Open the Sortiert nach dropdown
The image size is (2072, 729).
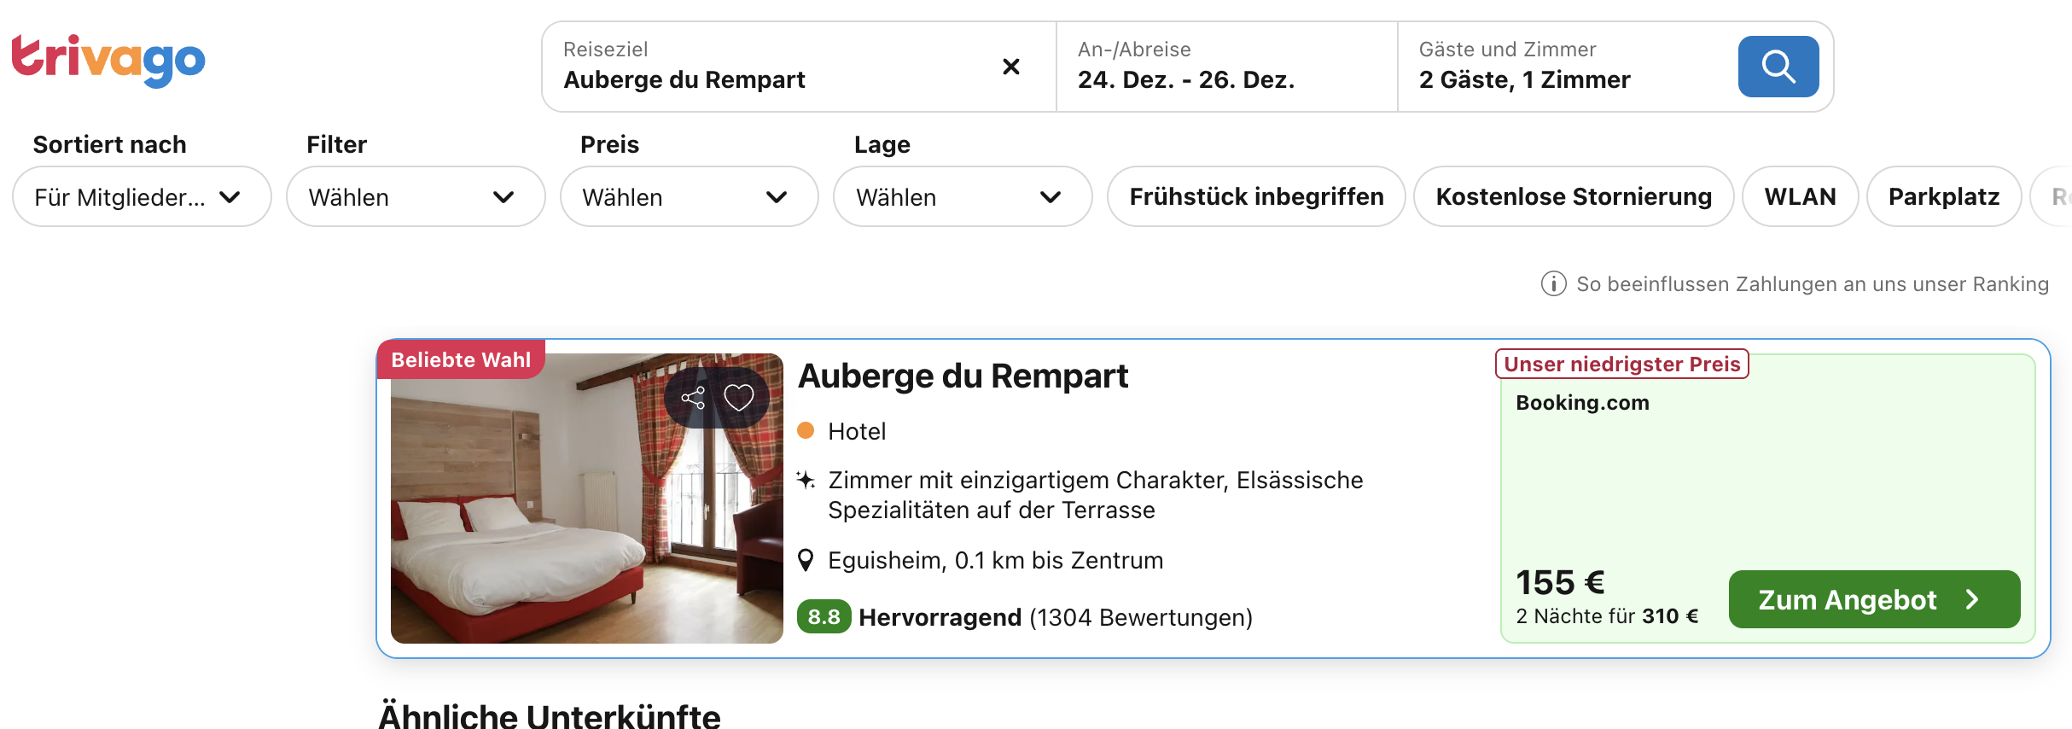(x=142, y=197)
